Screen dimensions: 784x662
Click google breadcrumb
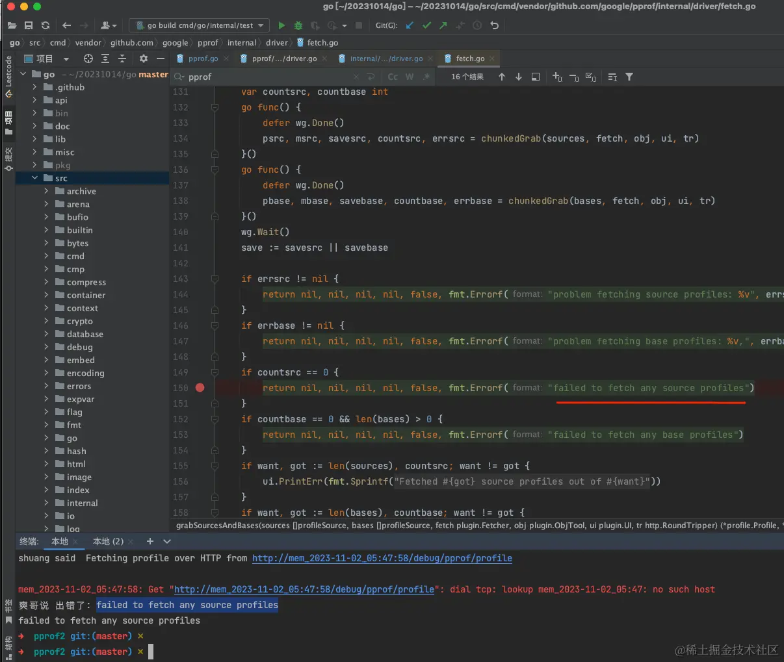pyautogui.click(x=175, y=42)
